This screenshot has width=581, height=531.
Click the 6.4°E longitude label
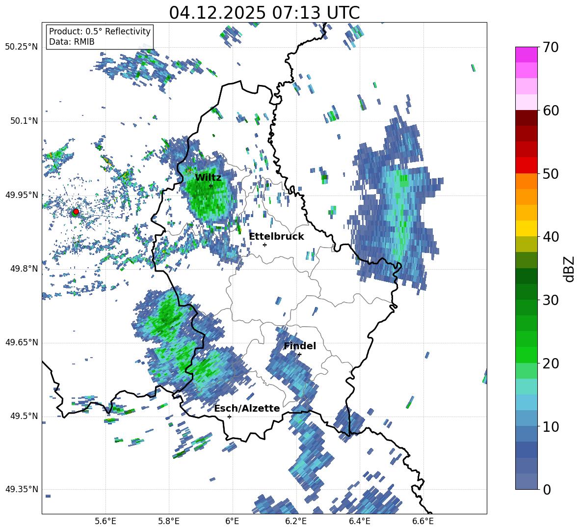(x=359, y=521)
